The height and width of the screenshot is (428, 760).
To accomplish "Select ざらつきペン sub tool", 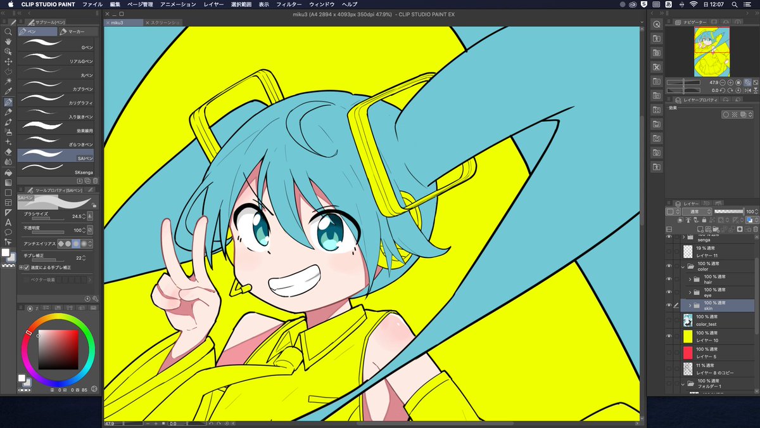I will click(x=57, y=141).
